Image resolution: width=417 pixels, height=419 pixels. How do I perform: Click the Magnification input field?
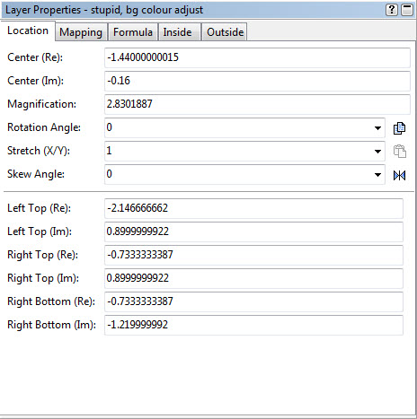pos(257,104)
